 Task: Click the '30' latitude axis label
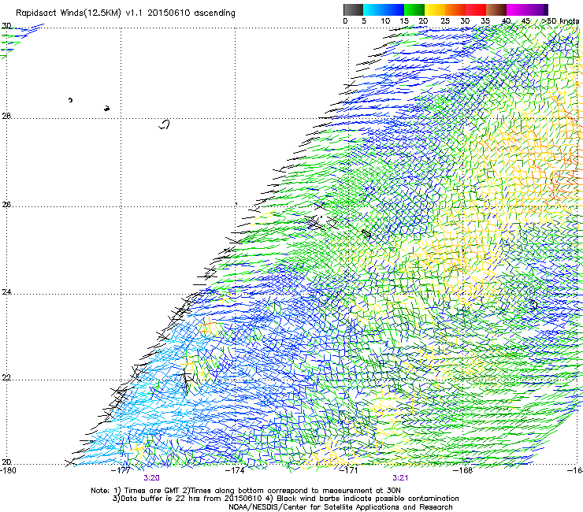[x=6, y=26]
